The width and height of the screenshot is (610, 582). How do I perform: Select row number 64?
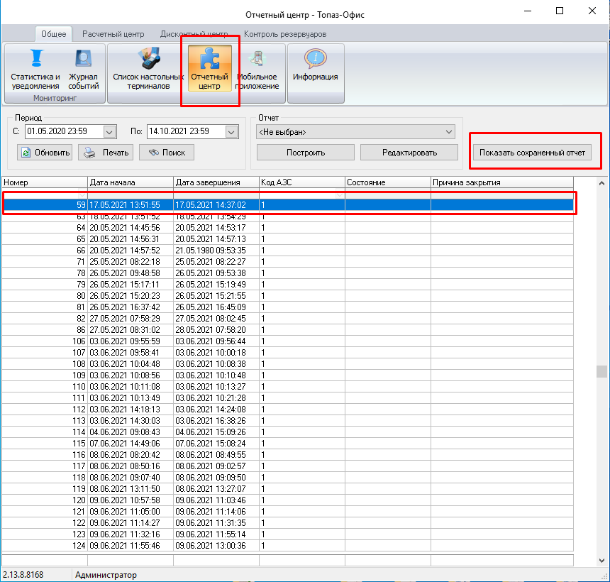(287, 227)
